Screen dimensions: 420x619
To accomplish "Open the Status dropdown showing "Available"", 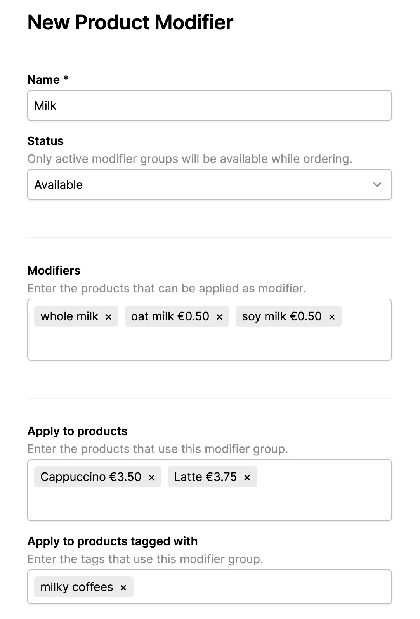I will tap(210, 185).
